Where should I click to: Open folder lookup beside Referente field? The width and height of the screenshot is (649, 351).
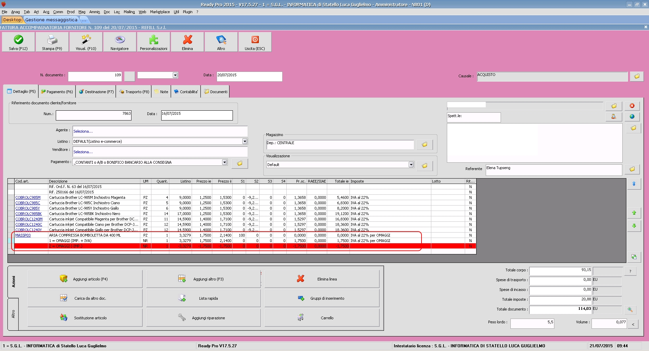click(x=632, y=169)
